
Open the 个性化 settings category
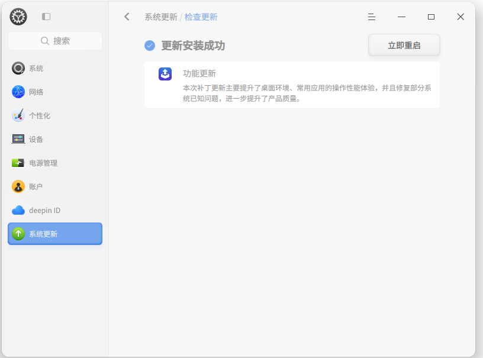55,115
